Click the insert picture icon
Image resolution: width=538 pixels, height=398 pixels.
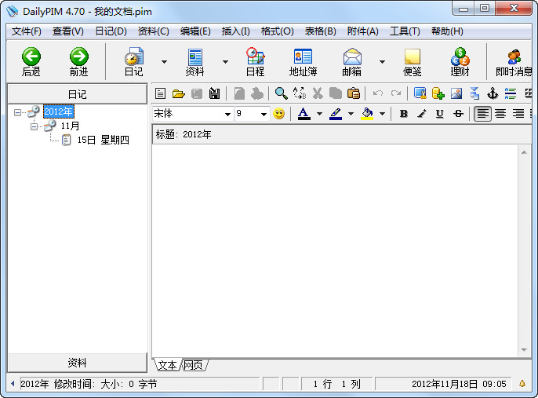pos(456,93)
